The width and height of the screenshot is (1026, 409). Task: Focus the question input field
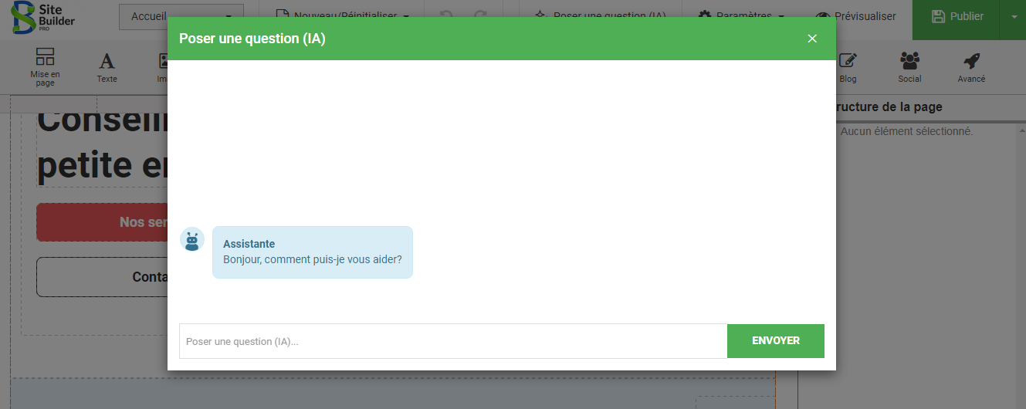coord(452,341)
